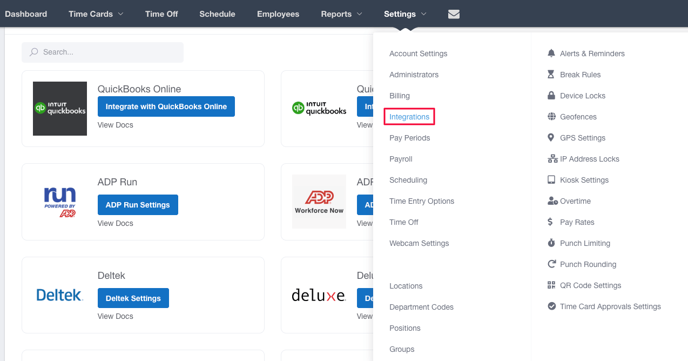The height and width of the screenshot is (361, 688).
Task: Expand the Time Cards dropdown
Action: point(96,14)
